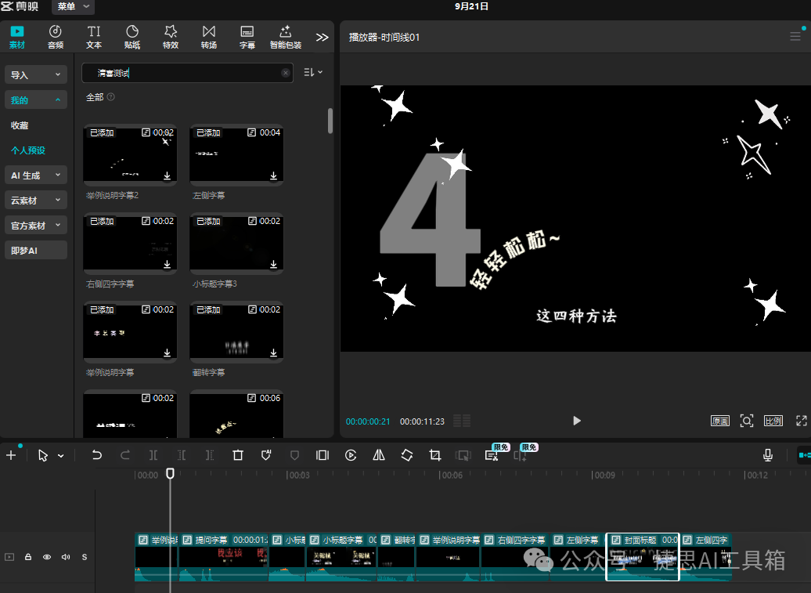Select the 特效 effects icon

(170, 38)
